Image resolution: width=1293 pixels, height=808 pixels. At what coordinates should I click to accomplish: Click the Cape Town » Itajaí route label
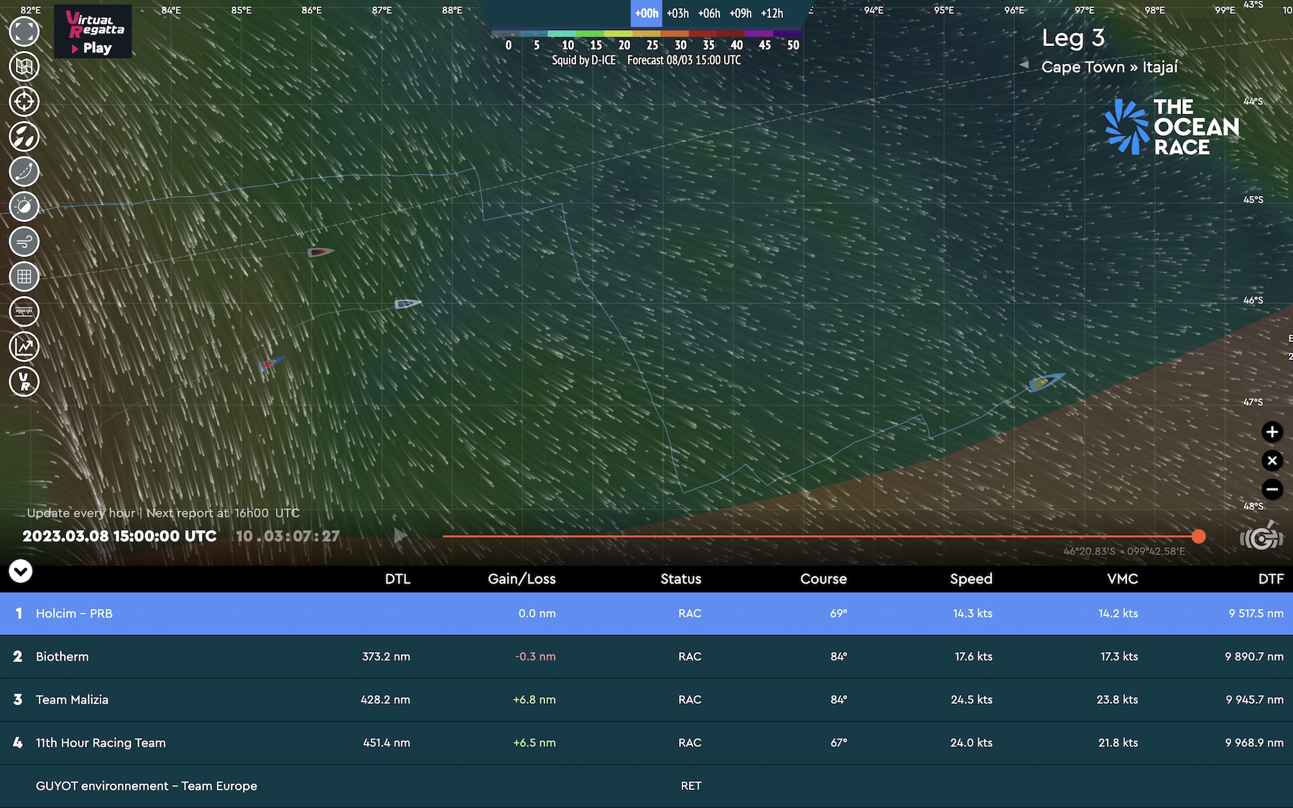(x=1110, y=67)
